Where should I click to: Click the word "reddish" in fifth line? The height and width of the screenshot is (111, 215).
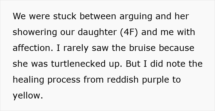pyautogui.click(x=123, y=80)
